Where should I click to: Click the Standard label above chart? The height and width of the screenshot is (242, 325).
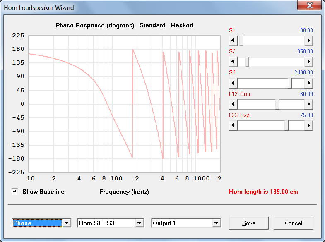[x=152, y=25]
